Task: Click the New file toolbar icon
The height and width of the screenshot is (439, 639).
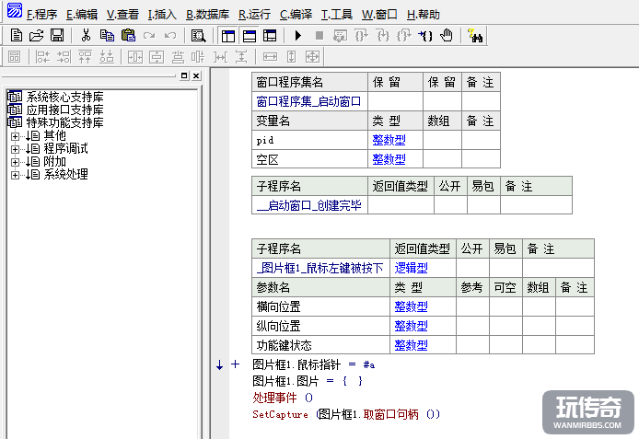Action: click(17, 36)
